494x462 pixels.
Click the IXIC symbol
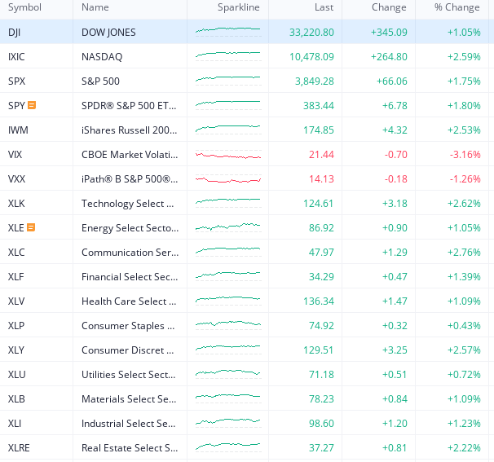16,57
